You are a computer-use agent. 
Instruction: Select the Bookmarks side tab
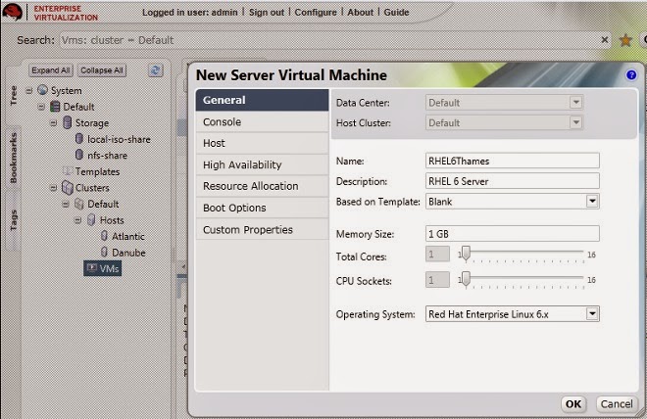point(13,158)
